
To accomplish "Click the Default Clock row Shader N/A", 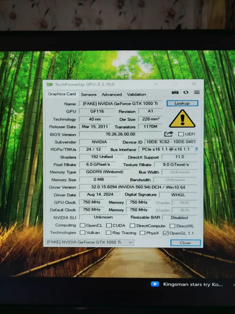I will (184, 210).
